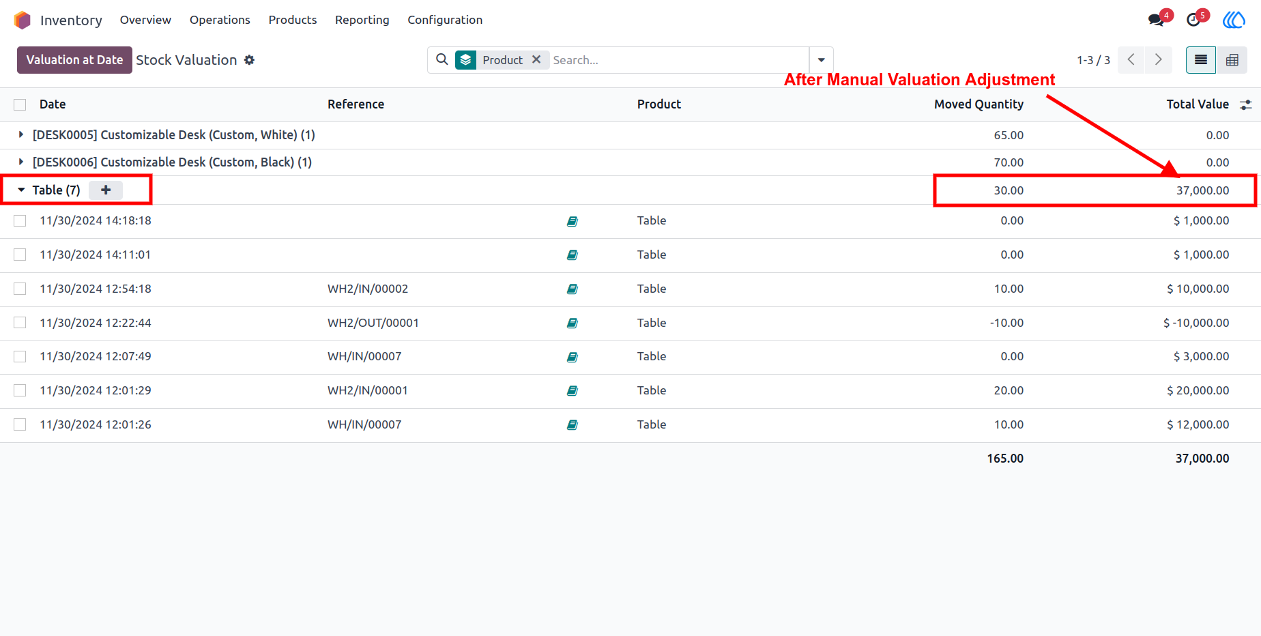Screen dimensions: 1261x636
Task: Go to next page of records
Action: pos(1159,60)
